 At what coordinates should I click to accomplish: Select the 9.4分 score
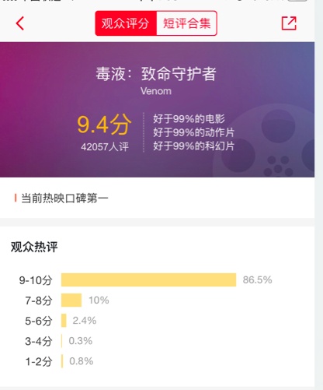pos(104,125)
